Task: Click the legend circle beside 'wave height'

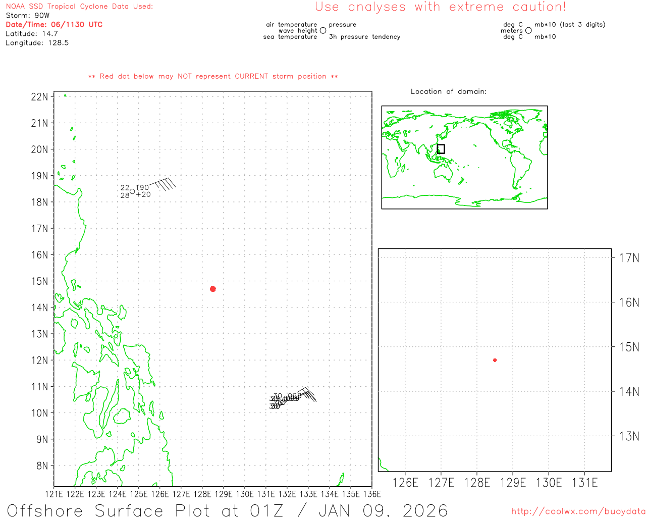Action: [x=323, y=31]
